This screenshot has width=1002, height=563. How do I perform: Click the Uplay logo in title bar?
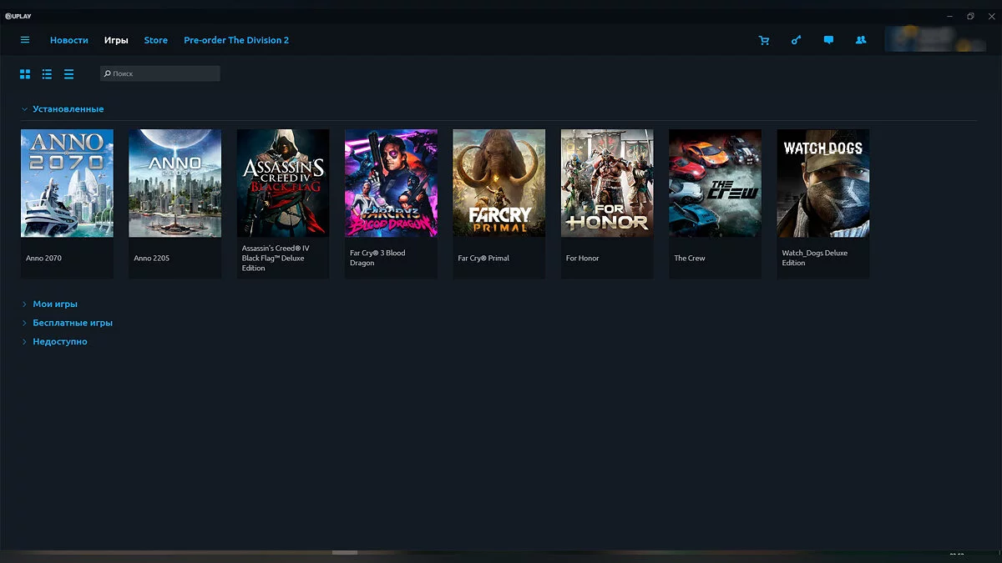[18, 16]
